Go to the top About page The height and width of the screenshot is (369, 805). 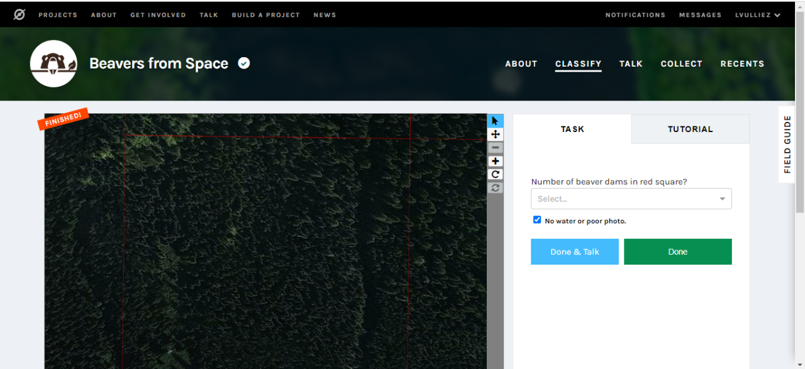(x=104, y=15)
